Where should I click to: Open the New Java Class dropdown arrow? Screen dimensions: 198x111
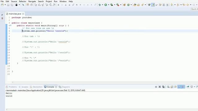(x=131, y=5)
